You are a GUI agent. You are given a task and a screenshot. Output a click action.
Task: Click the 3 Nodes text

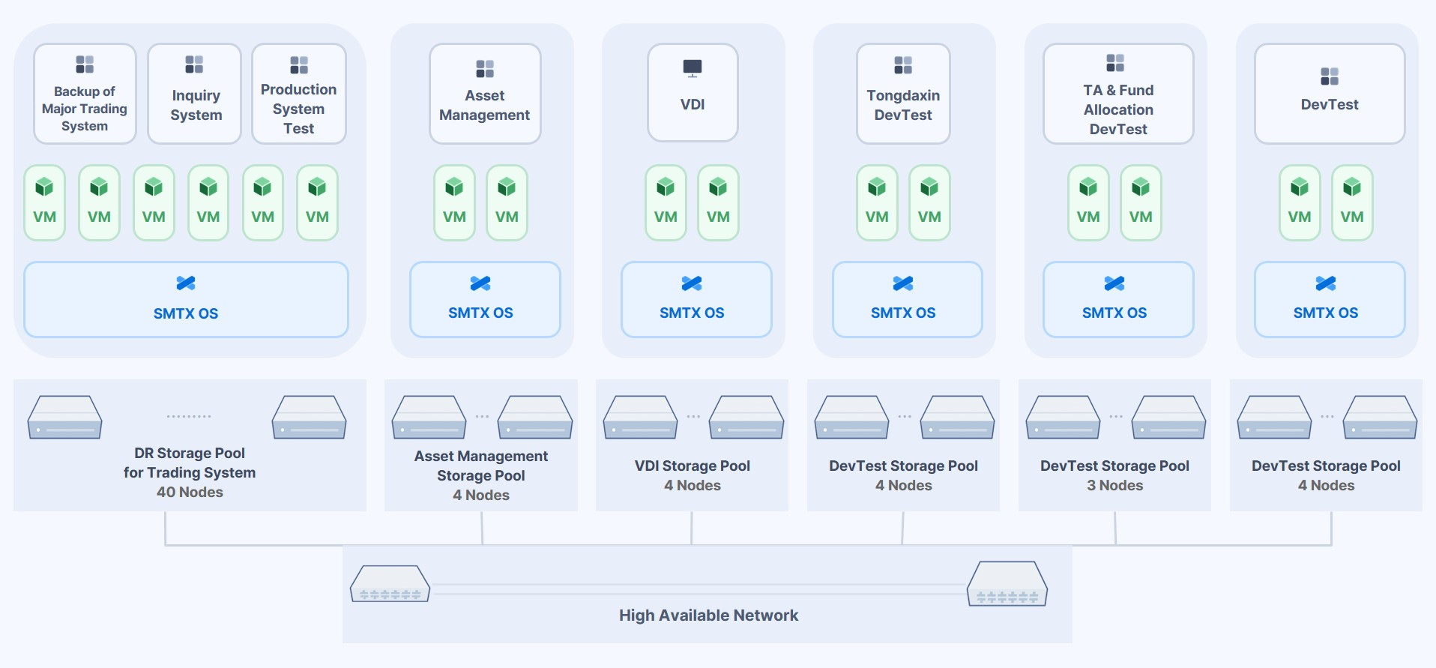point(1115,485)
